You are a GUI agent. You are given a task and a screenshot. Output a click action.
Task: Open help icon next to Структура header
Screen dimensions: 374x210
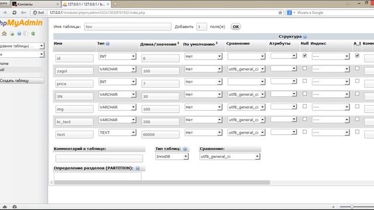(x=304, y=37)
